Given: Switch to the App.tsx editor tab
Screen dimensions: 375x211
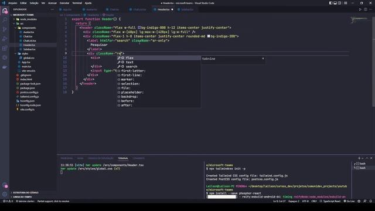Looking at the screenshot, I should click(67, 9).
